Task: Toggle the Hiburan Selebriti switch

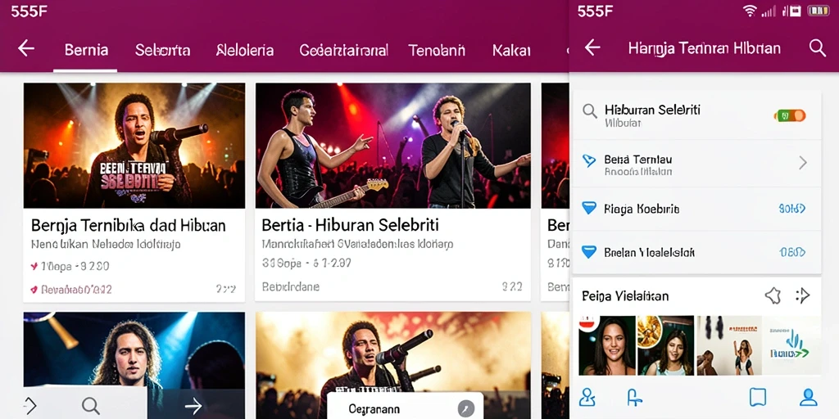Action: [x=790, y=115]
